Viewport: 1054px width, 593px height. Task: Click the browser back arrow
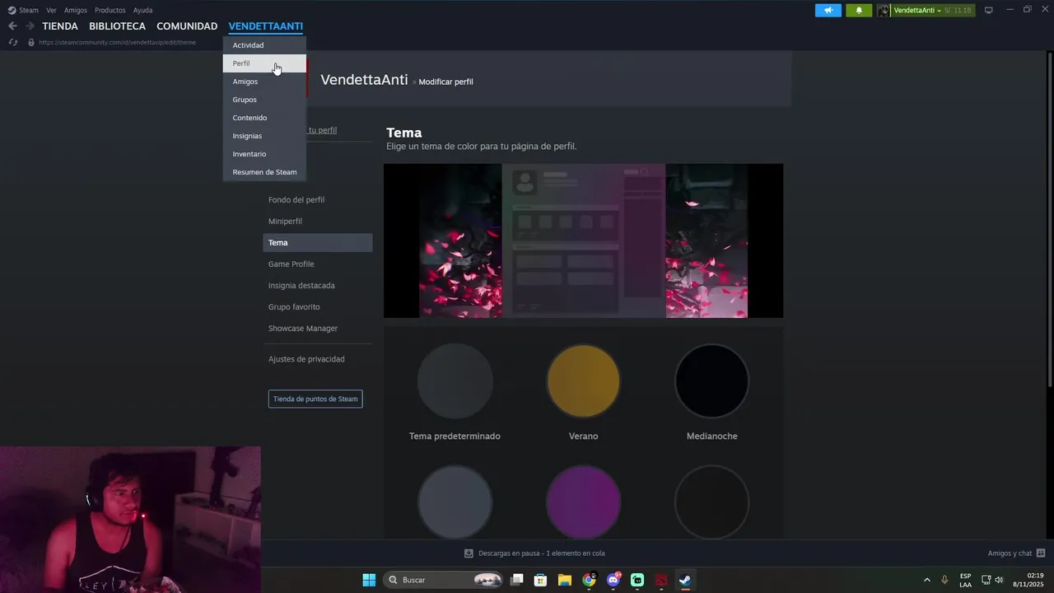tap(12, 26)
